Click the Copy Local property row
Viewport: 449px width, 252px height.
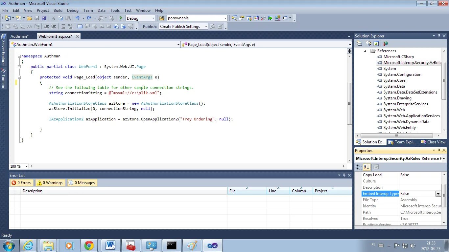(x=401, y=175)
